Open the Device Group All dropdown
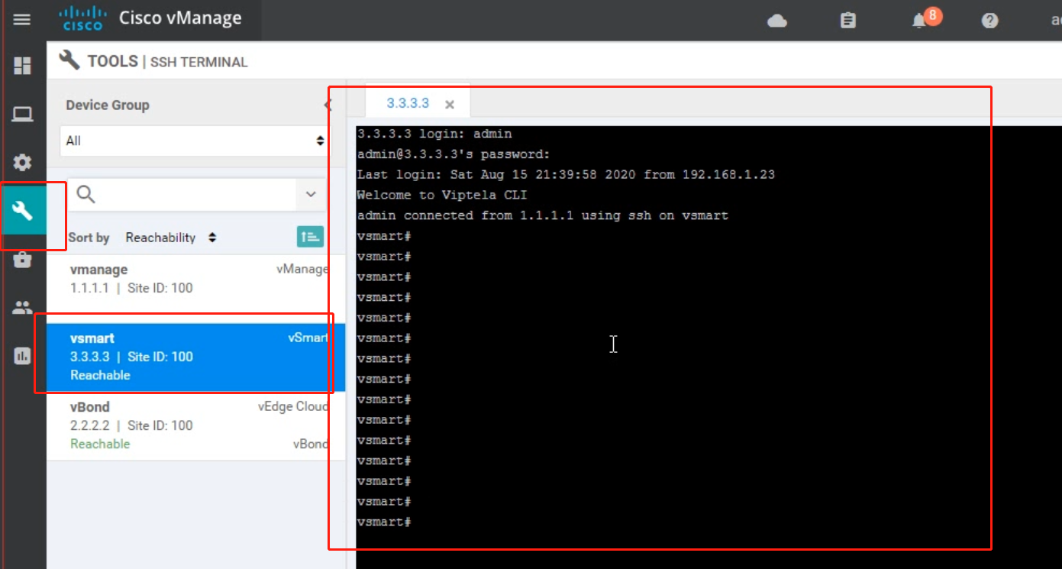This screenshot has width=1062, height=569. [195, 141]
